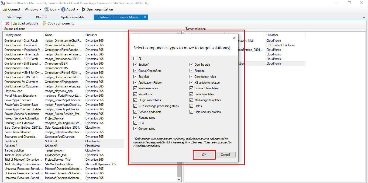Select PowerApps Checker Base row

[x=64, y=105]
